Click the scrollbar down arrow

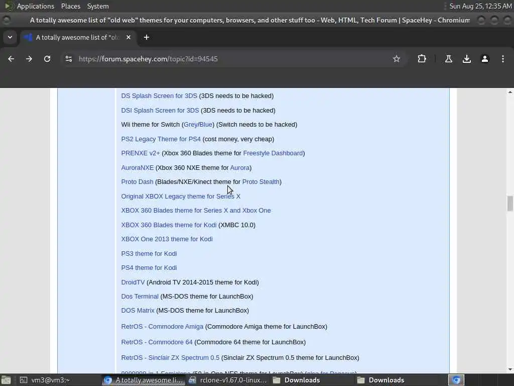click(510, 369)
